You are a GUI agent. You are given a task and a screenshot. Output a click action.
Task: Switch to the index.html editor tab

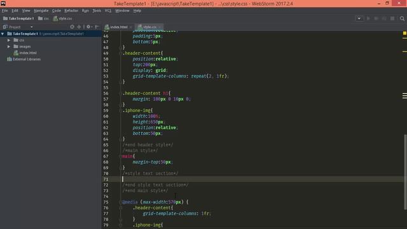click(x=119, y=27)
